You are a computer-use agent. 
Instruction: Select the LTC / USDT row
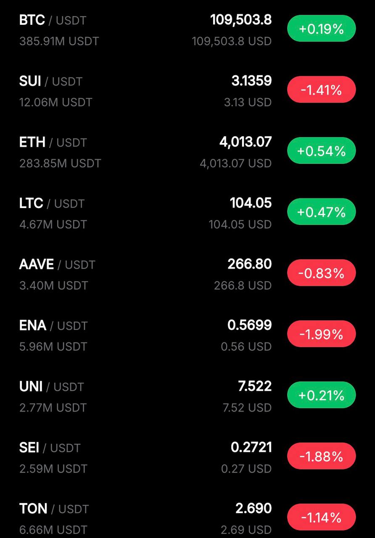click(x=187, y=213)
